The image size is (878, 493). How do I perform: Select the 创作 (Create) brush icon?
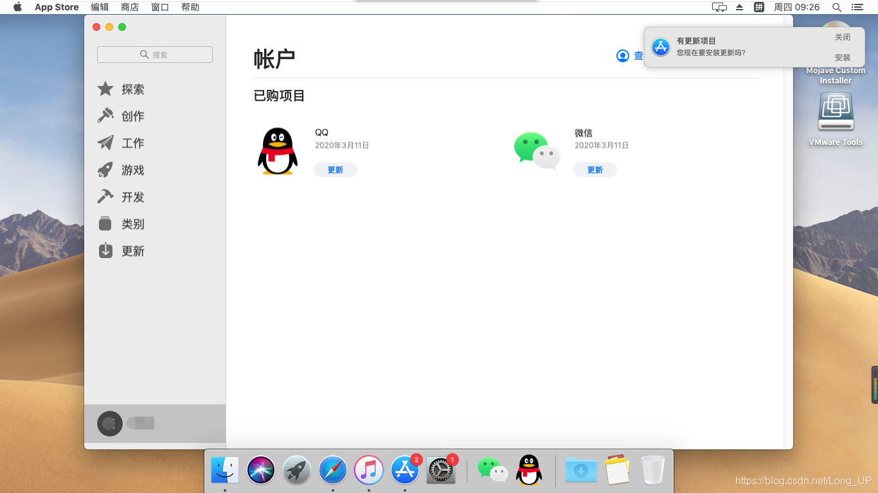tap(105, 116)
